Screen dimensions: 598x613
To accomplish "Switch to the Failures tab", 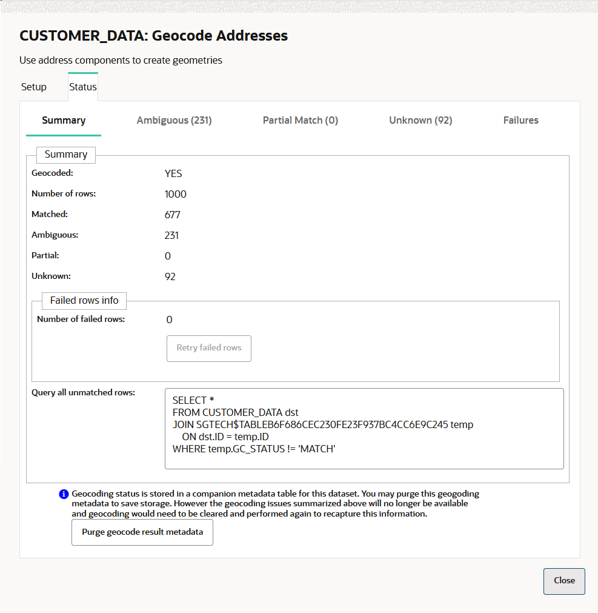I will pyautogui.click(x=520, y=120).
